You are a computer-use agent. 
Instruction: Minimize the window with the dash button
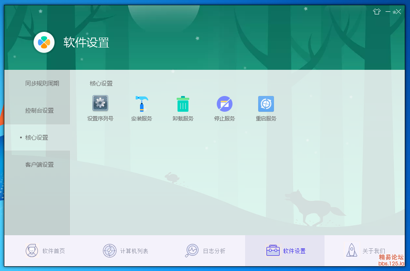tap(388, 11)
